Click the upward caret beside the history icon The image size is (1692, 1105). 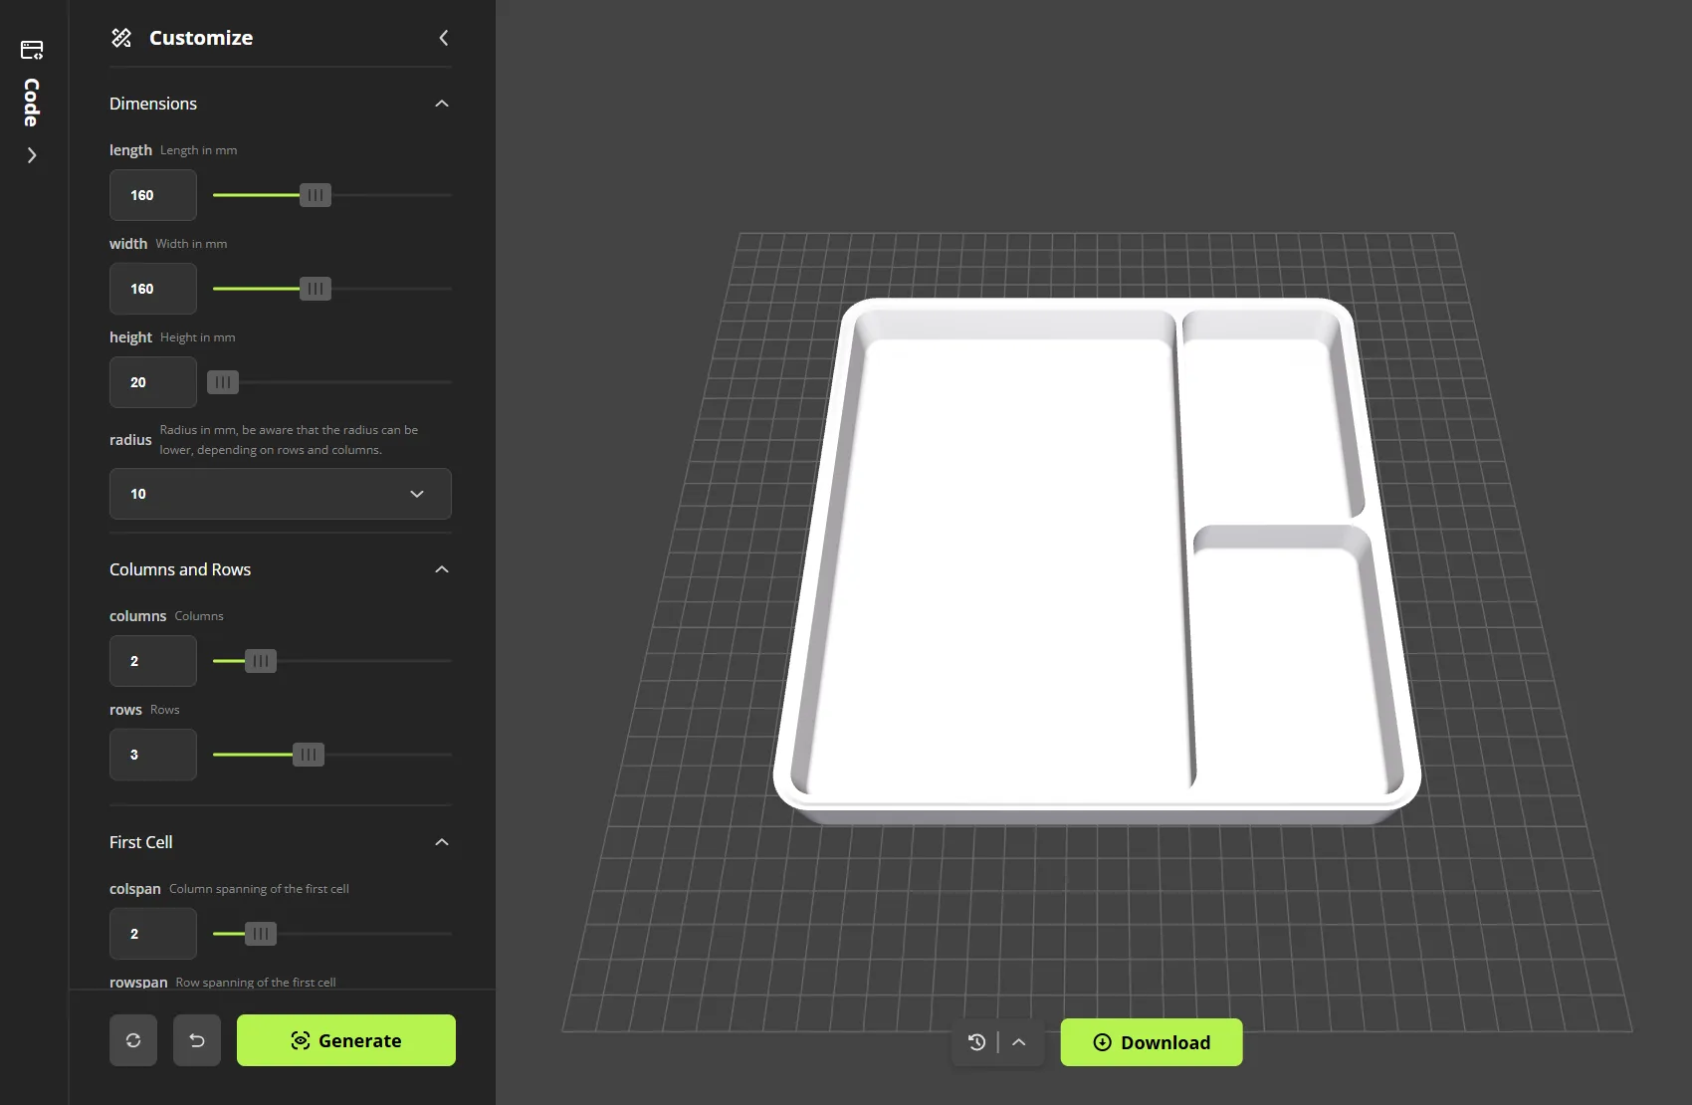pyautogui.click(x=1018, y=1042)
